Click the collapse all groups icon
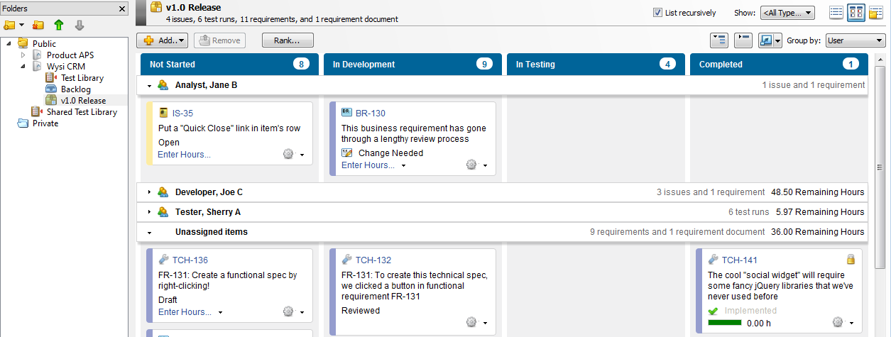 point(743,40)
